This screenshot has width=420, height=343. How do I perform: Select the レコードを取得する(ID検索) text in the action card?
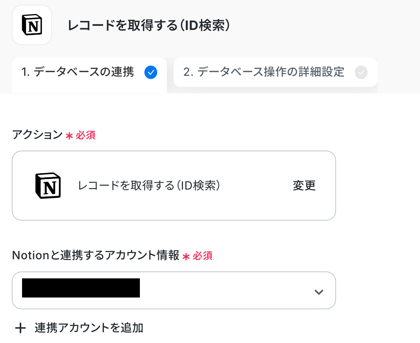(149, 186)
